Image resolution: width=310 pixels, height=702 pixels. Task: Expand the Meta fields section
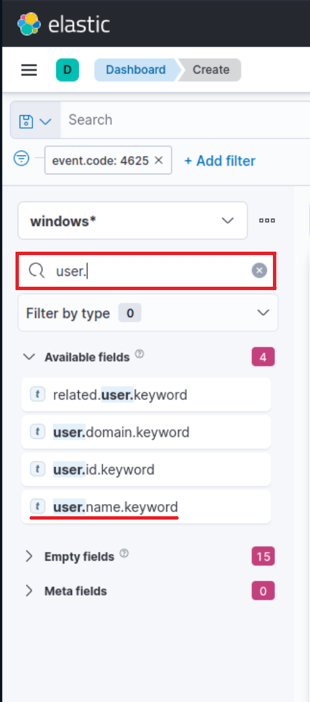coord(29,591)
